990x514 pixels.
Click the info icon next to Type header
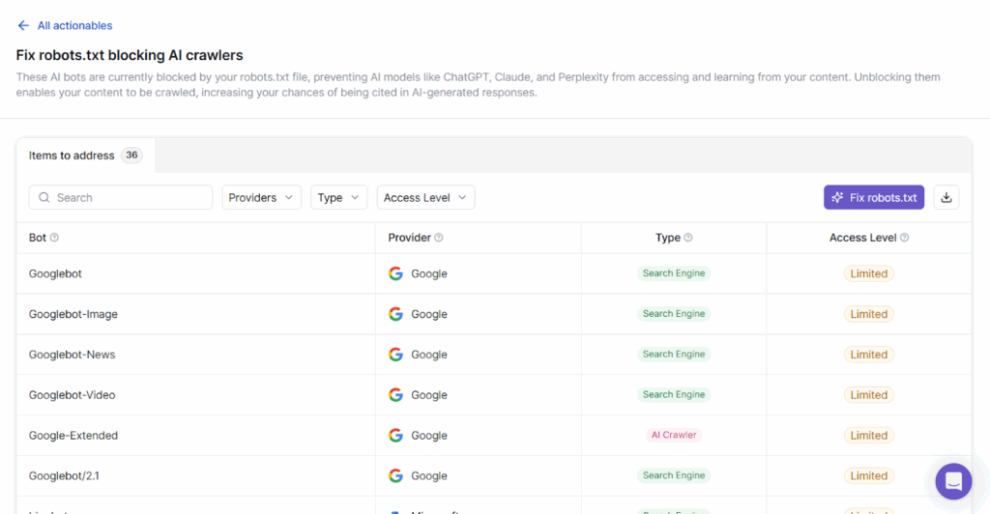pyautogui.click(x=688, y=238)
